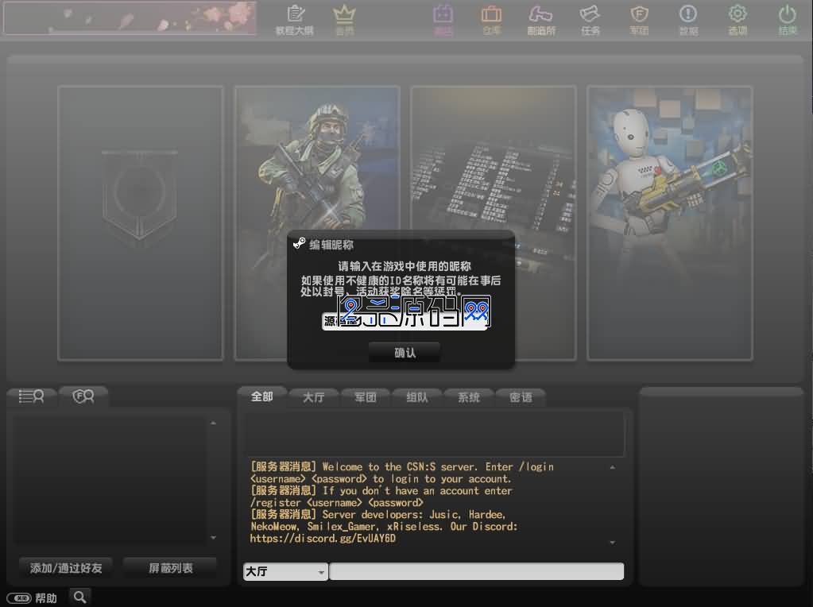Screen dimensions: 813x607
Task: Open the crafting workshop (制造所) icon
Action: click(x=540, y=20)
